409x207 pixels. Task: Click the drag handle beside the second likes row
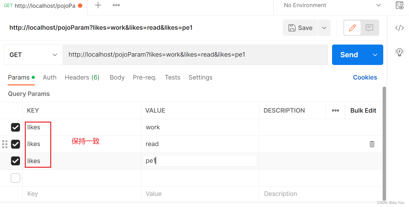click(5, 144)
